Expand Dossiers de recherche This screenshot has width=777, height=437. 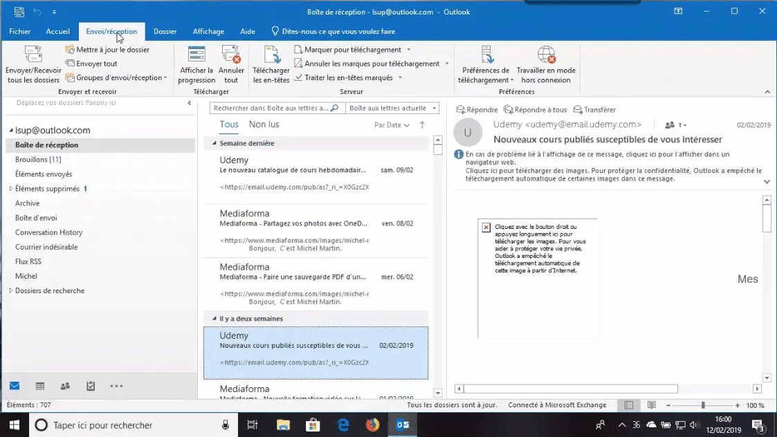coord(11,291)
